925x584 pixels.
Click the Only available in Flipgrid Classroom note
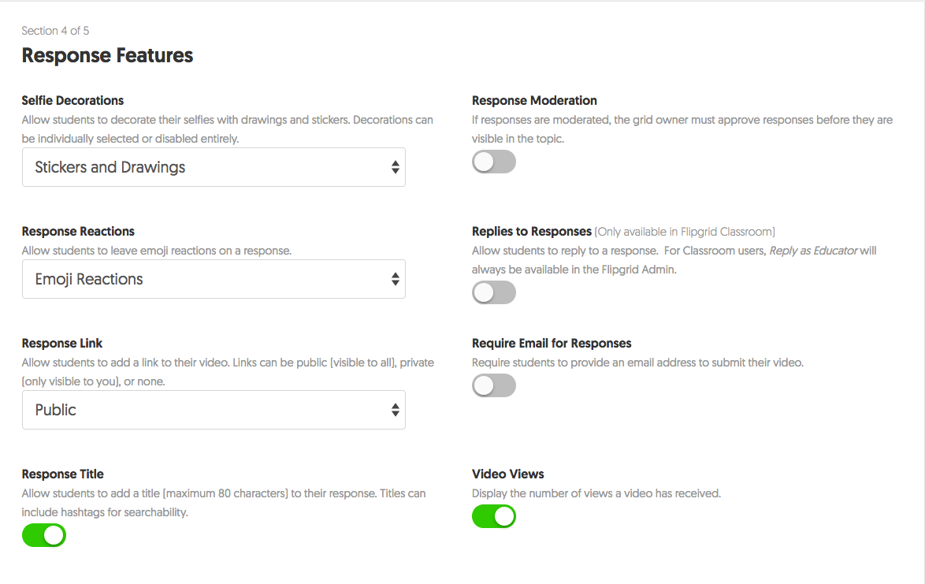pos(685,231)
